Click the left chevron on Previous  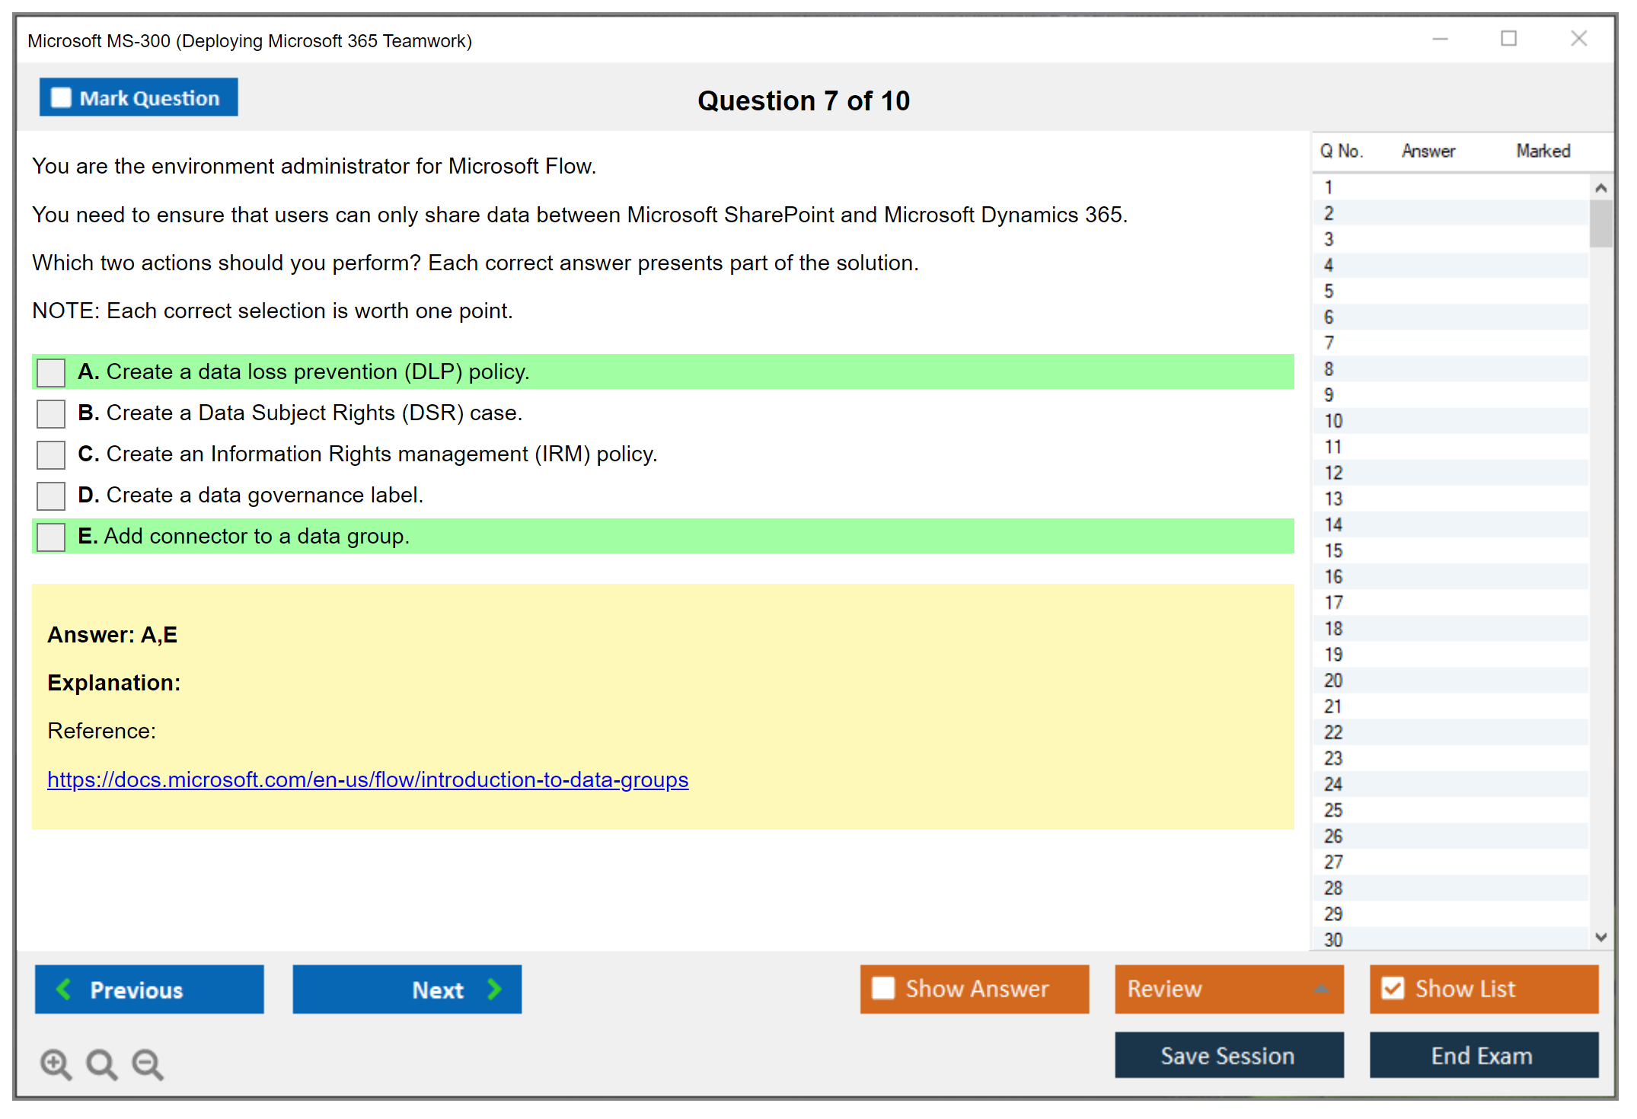pyautogui.click(x=65, y=989)
